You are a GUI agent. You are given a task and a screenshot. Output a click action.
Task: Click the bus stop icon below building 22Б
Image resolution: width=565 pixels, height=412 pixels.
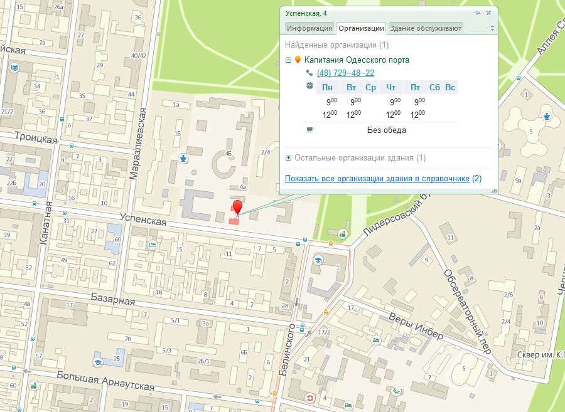[35, 203]
